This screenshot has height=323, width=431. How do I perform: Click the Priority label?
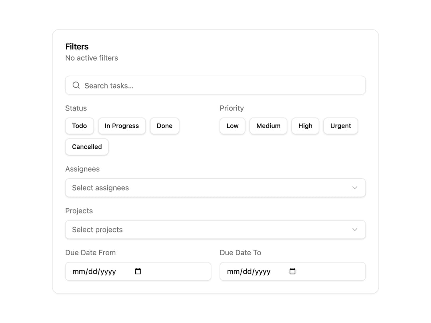coord(232,108)
